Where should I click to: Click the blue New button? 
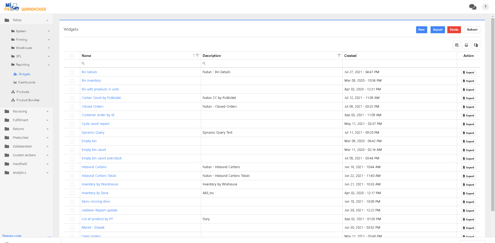pyautogui.click(x=421, y=30)
